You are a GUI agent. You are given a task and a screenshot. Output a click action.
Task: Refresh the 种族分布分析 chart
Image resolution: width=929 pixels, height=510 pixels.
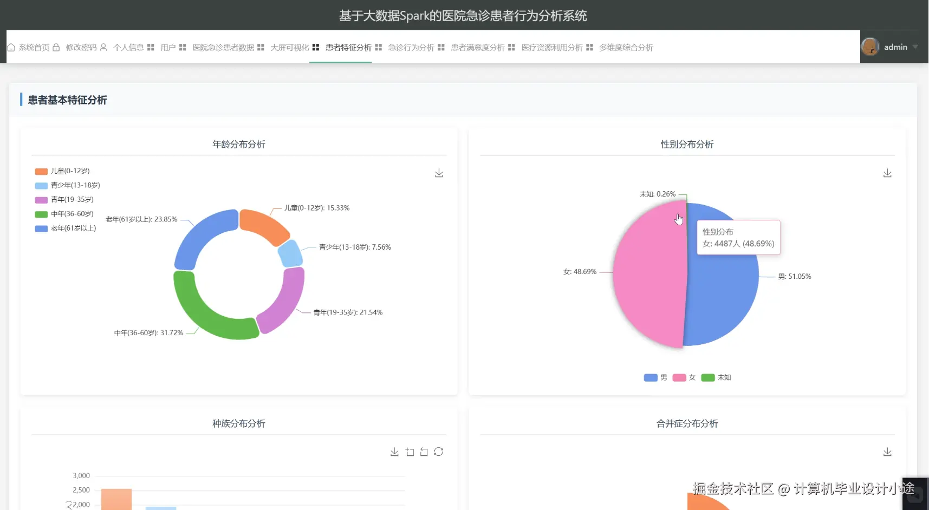coord(439,452)
